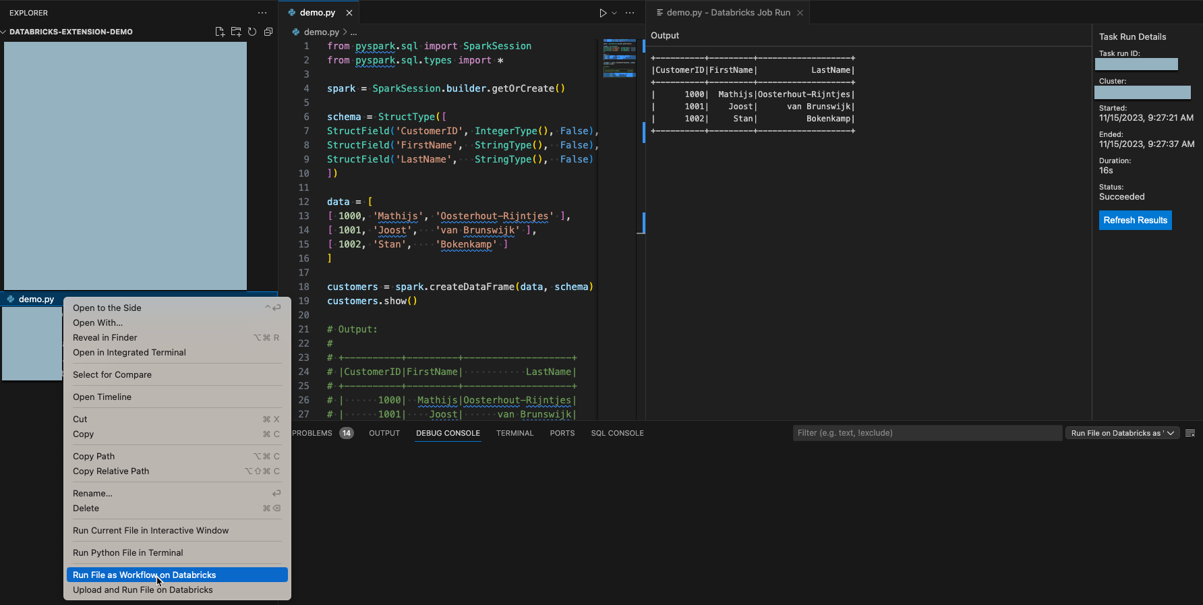Run the Python file with play icon
Screen dimensions: 1203x605
[x=603, y=13]
